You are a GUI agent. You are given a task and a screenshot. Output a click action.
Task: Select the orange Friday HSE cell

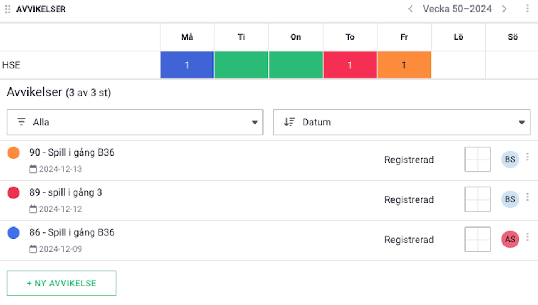point(404,65)
